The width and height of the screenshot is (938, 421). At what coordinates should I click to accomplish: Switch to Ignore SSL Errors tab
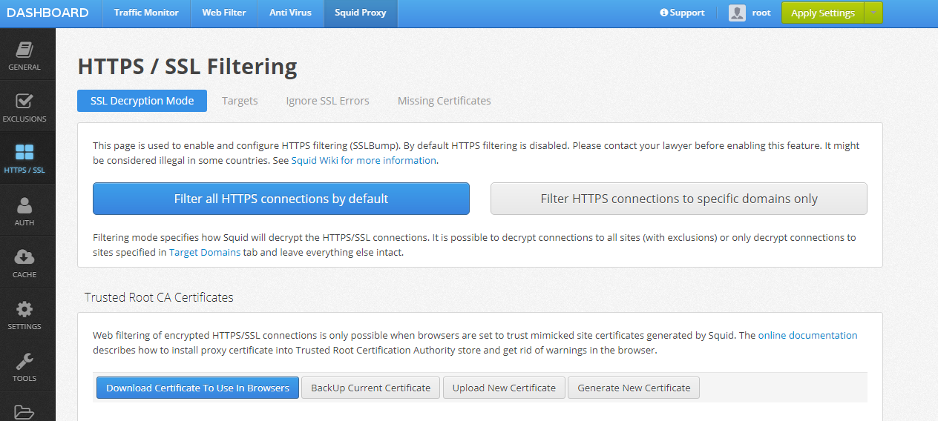pos(327,101)
